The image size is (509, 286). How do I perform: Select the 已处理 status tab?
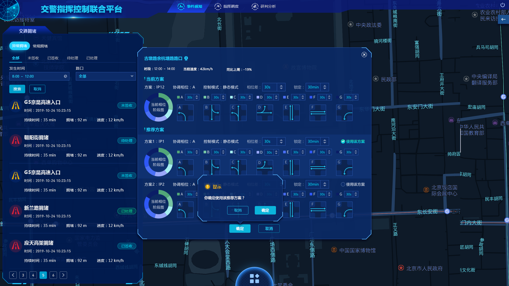click(92, 58)
